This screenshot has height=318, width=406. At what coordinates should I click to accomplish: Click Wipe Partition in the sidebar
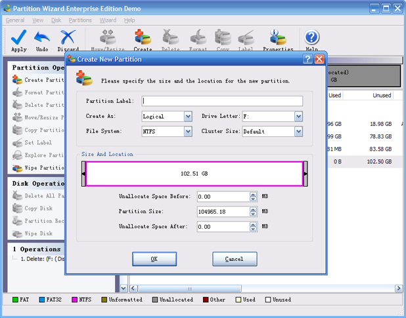38,168
